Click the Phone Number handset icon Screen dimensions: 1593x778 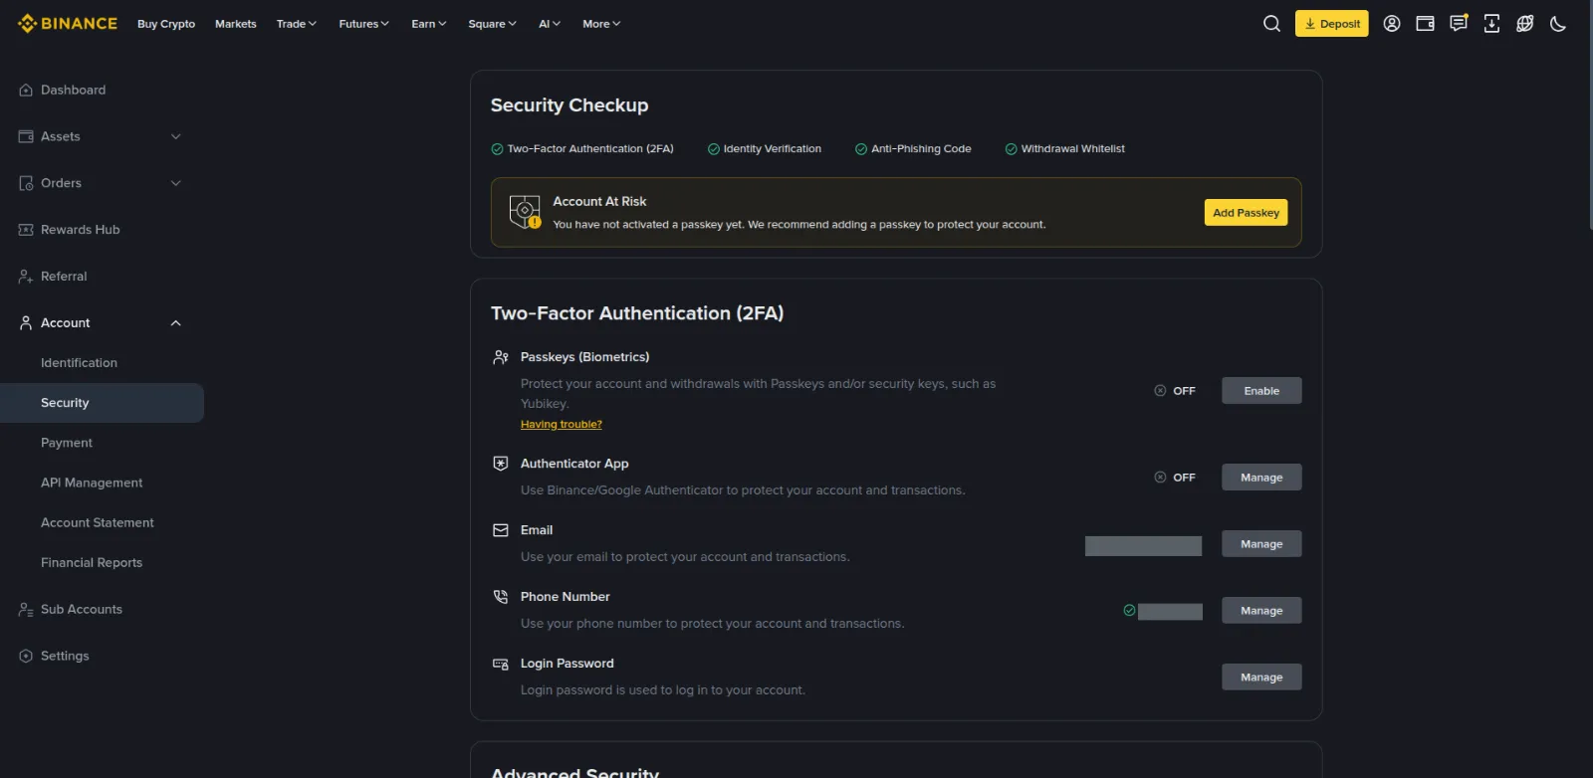[501, 597]
